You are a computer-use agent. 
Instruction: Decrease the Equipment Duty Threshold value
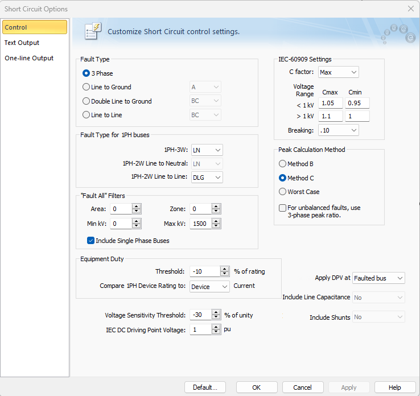click(224, 274)
